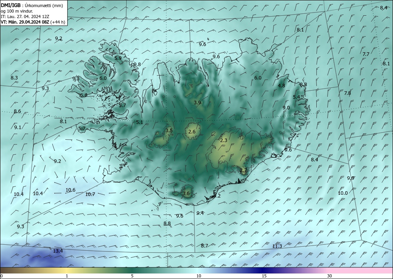The height and width of the screenshot is (279, 393).
Task: Click the 9.8 value on the map
Action: click(x=137, y=65)
